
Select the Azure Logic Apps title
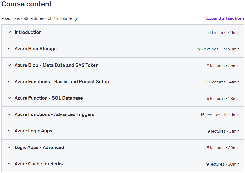[x=33, y=131]
